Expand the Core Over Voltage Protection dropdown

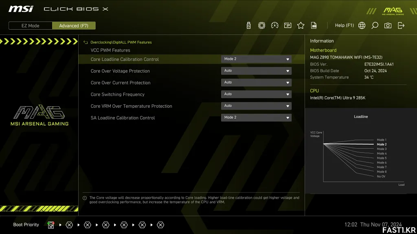pos(256,71)
